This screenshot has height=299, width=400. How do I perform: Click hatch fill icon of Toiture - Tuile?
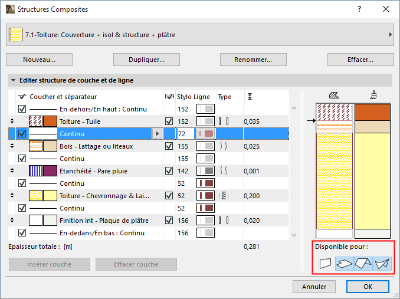[36, 121]
